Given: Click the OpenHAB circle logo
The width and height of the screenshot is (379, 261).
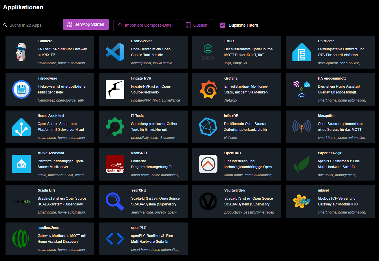Looking at the screenshot, I should point(208,164).
